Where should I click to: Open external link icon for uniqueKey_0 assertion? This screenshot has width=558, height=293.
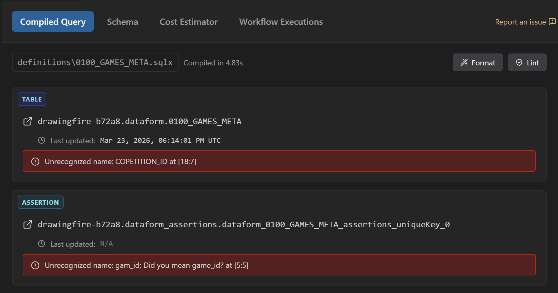pos(28,224)
